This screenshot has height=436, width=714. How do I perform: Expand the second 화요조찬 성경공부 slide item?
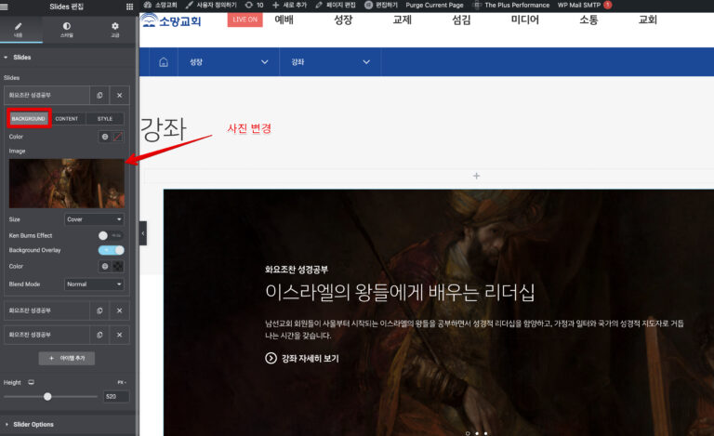[46, 310]
